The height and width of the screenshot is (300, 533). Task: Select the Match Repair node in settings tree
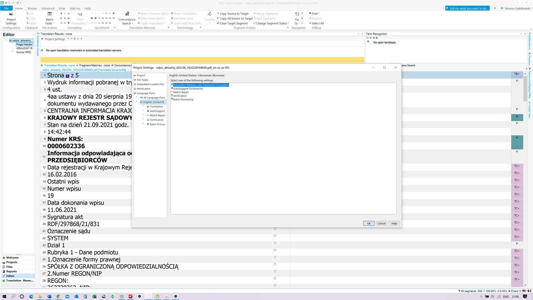[158, 115]
